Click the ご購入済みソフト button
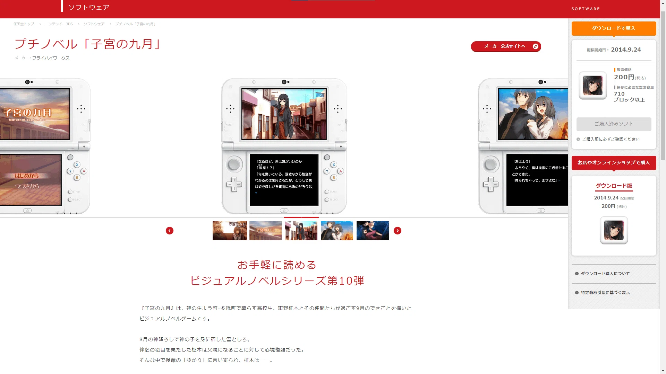 click(x=614, y=124)
